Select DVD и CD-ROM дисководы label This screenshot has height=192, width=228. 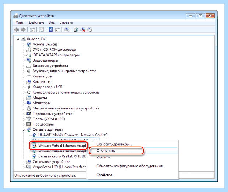(x=54, y=50)
